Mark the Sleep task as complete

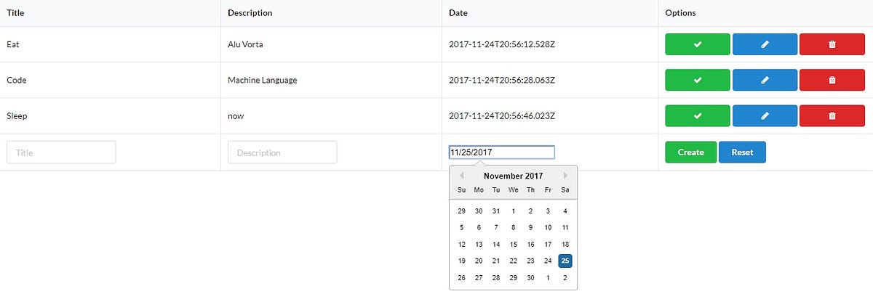click(697, 115)
